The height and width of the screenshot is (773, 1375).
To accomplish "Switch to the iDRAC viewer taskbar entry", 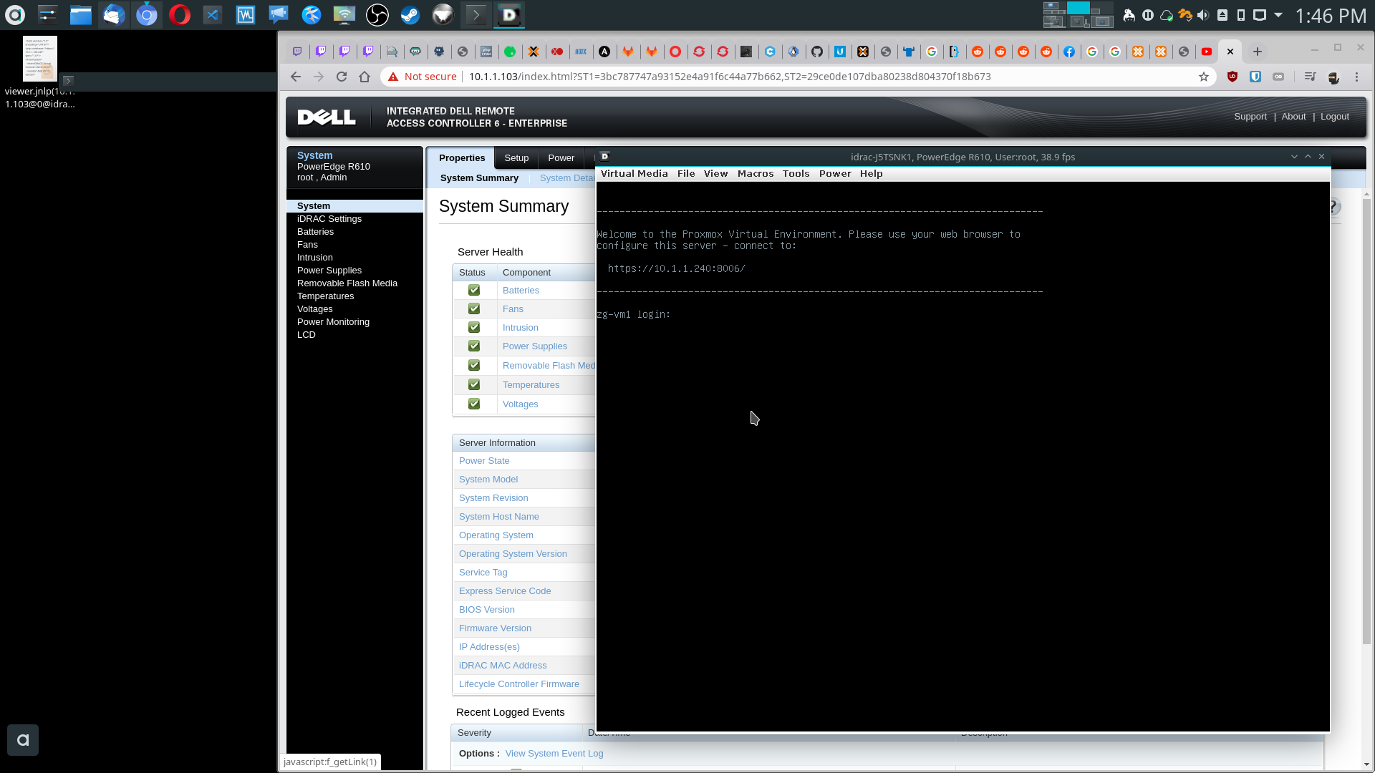I will [x=509, y=14].
